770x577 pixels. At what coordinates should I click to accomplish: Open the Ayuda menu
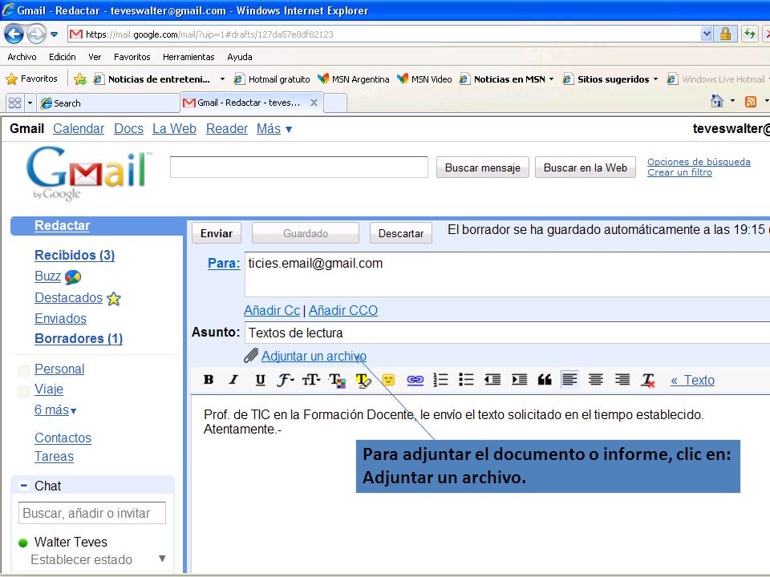(240, 57)
